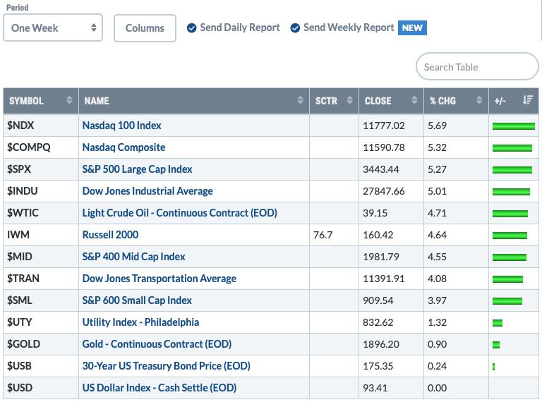542x402 pixels.
Task: Toggle the Send Weekly Report checkbox
Action: 295,28
